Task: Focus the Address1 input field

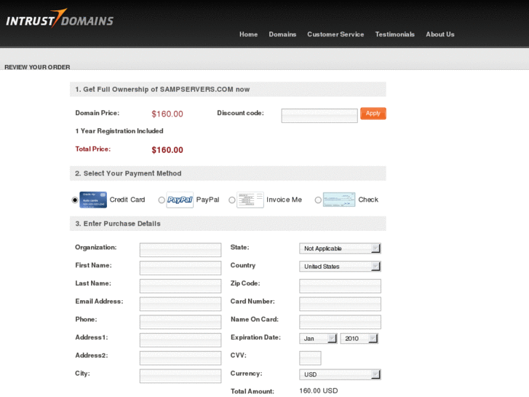Action: pos(180,340)
